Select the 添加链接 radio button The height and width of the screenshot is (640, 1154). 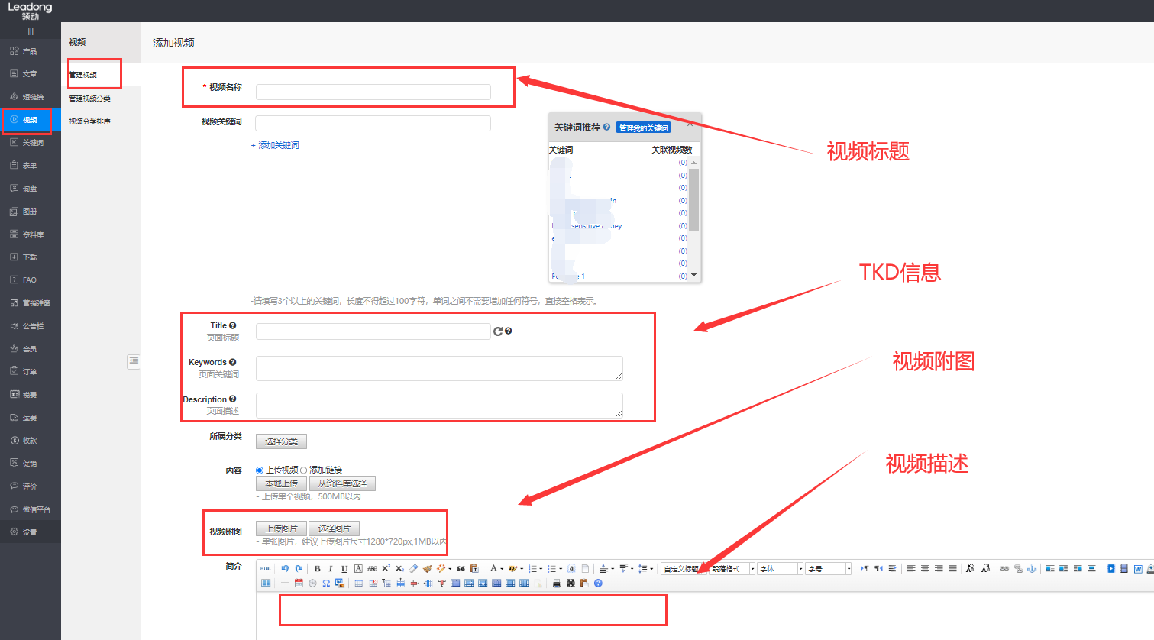click(304, 470)
